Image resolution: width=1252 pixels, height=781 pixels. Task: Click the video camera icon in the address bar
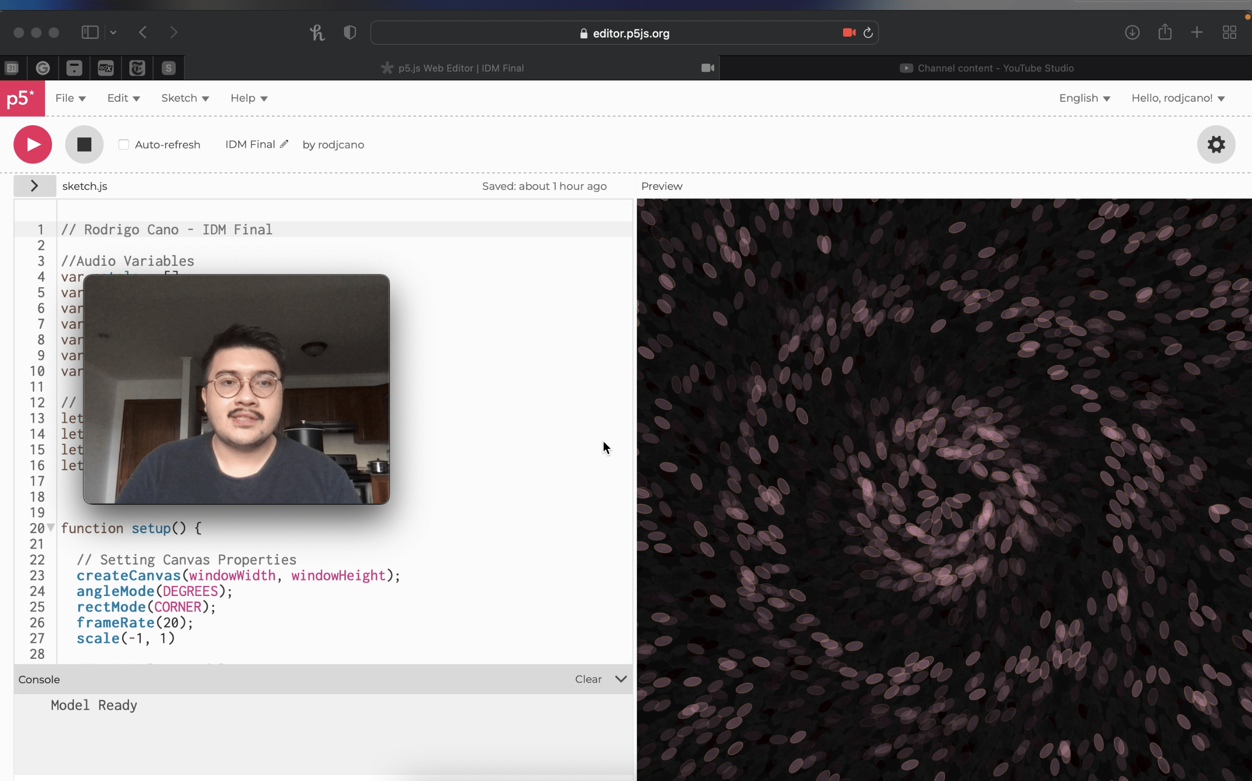coord(848,32)
